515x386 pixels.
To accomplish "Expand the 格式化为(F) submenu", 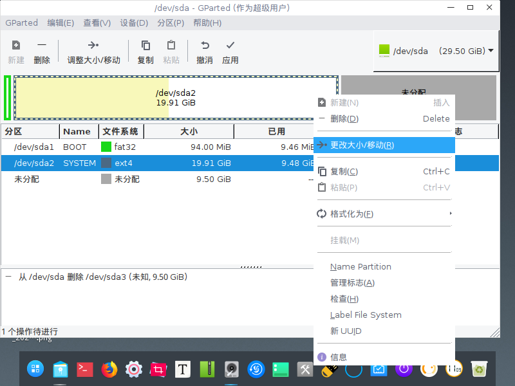I will coord(384,214).
